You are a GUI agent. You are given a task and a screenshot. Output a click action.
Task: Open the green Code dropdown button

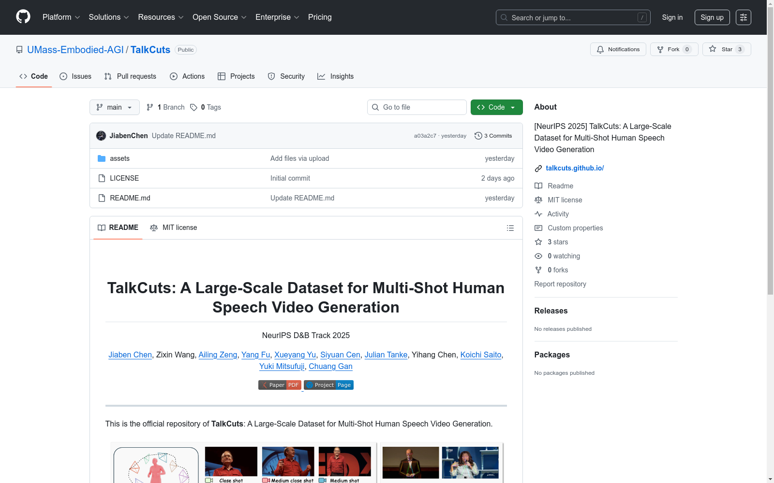pos(496,107)
